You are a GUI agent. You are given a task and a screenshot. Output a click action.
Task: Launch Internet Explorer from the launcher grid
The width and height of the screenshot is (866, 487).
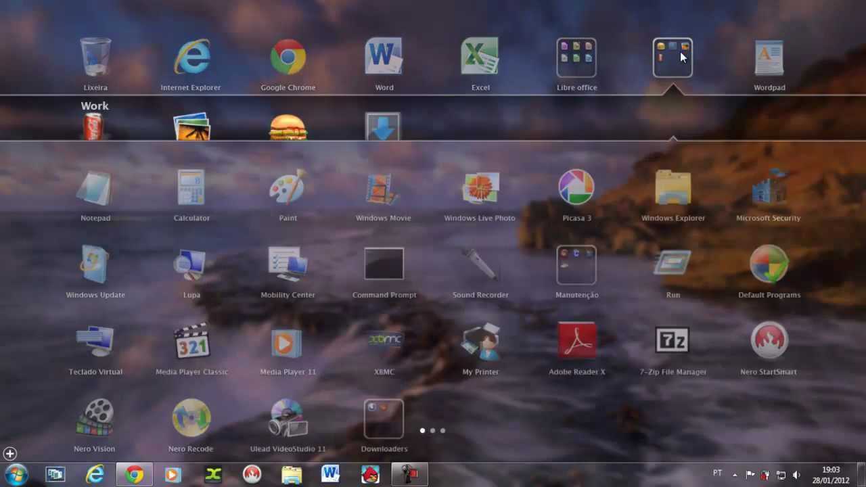(x=191, y=57)
